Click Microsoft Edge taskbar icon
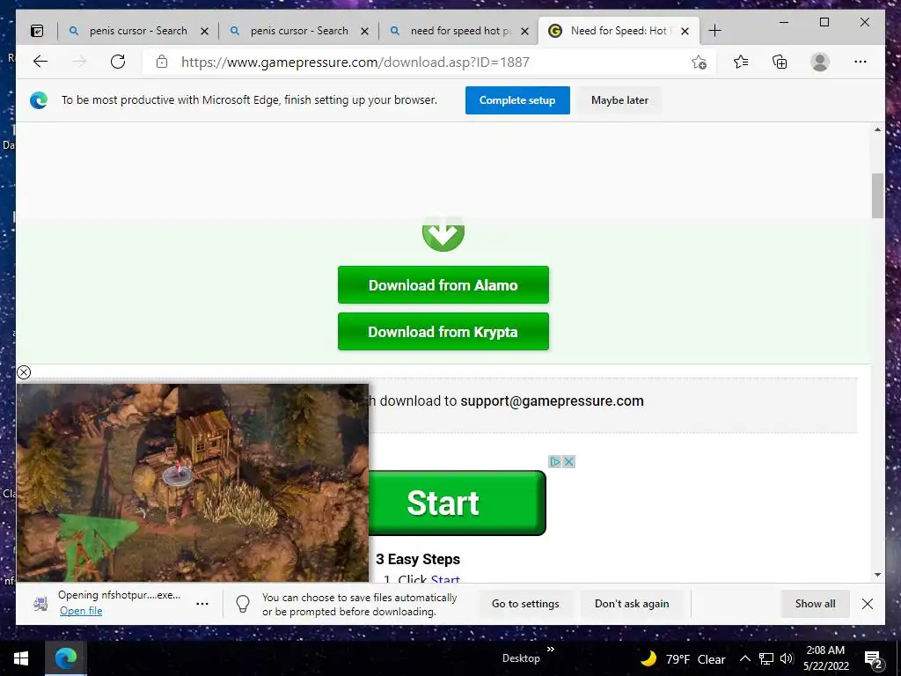901x676 pixels. [x=66, y=658]
